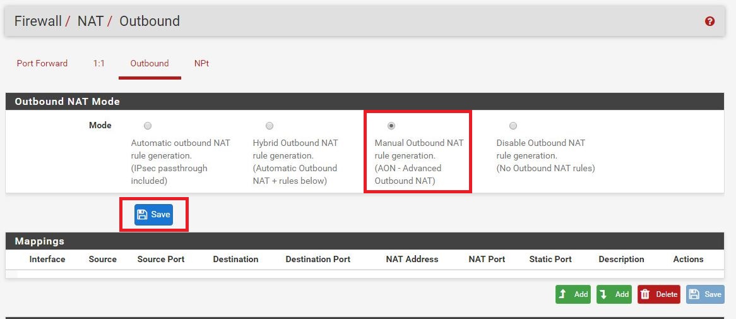Click the Source column header
This screenshot has height=319, width=736.
click(102, 260)
